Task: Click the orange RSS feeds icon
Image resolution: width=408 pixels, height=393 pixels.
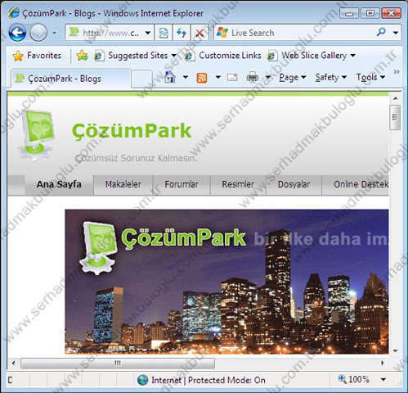Action: pos(202,78)
